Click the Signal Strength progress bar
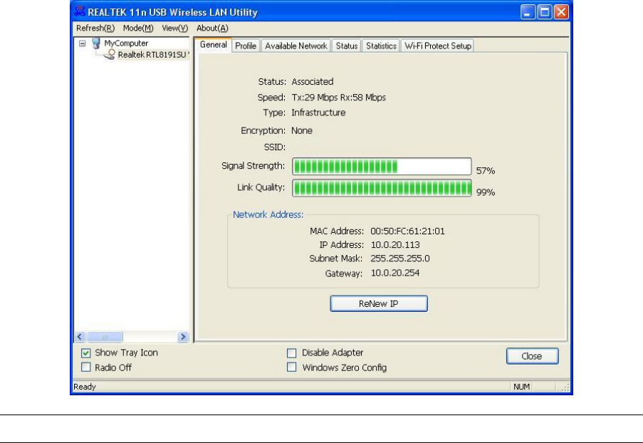This screenshot has width=643, height=443. pos(382,167)
